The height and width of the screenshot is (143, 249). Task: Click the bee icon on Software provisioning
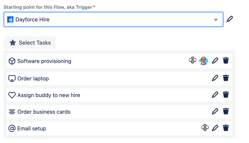193,60
